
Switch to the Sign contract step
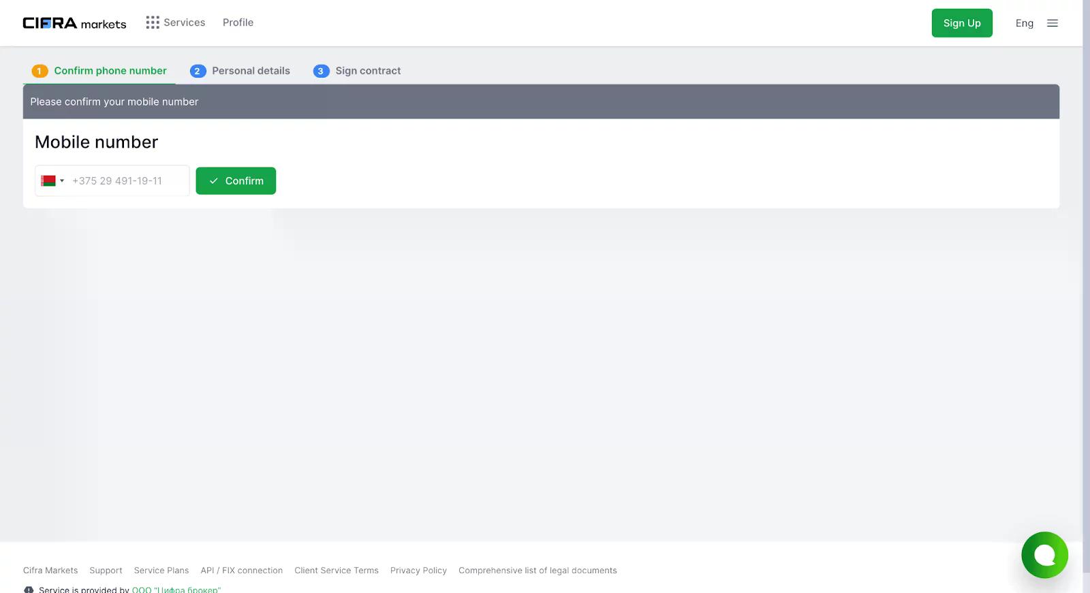[357, 71]
